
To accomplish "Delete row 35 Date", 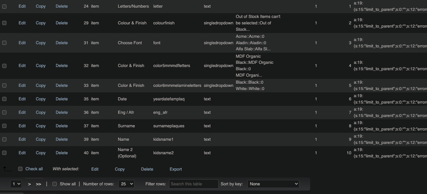I will pos(61,99).
